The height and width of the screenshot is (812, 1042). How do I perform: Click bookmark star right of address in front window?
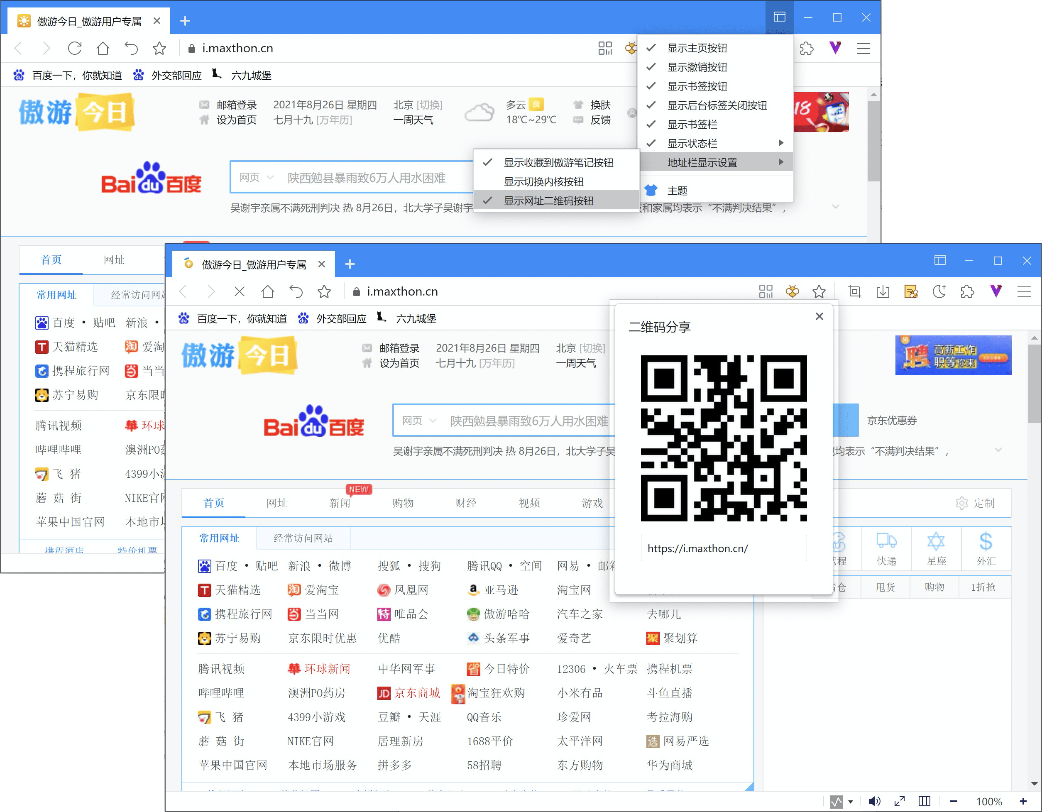pyautogui.click(x=819, y=291)
